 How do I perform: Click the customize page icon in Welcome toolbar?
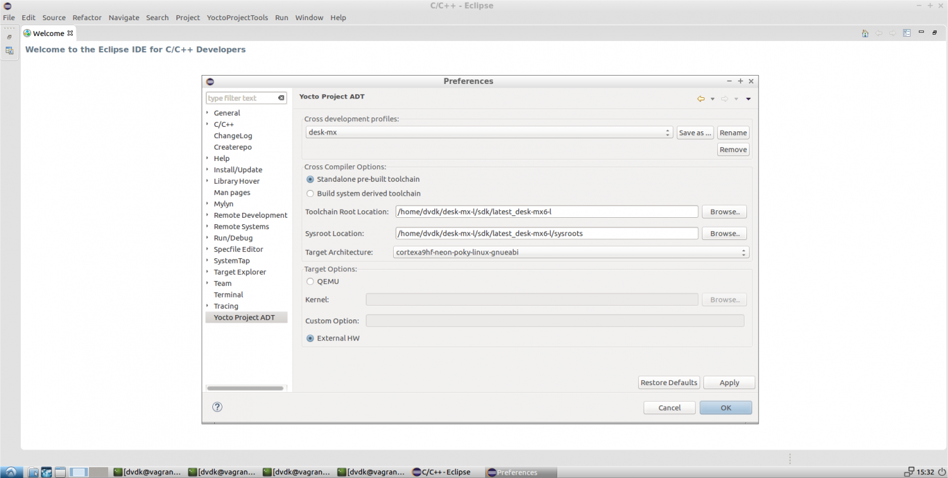tap(906, 33)
